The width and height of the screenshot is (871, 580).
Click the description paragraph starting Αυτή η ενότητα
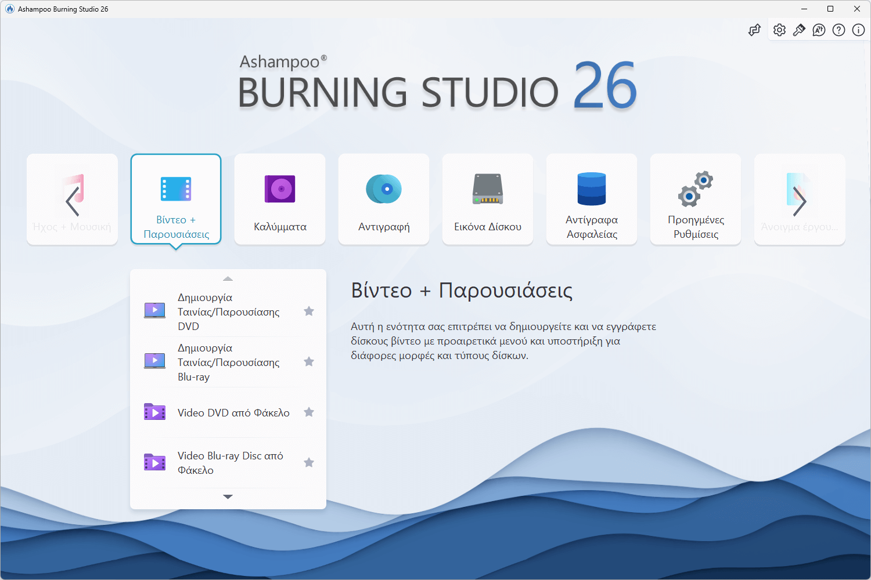503,341
